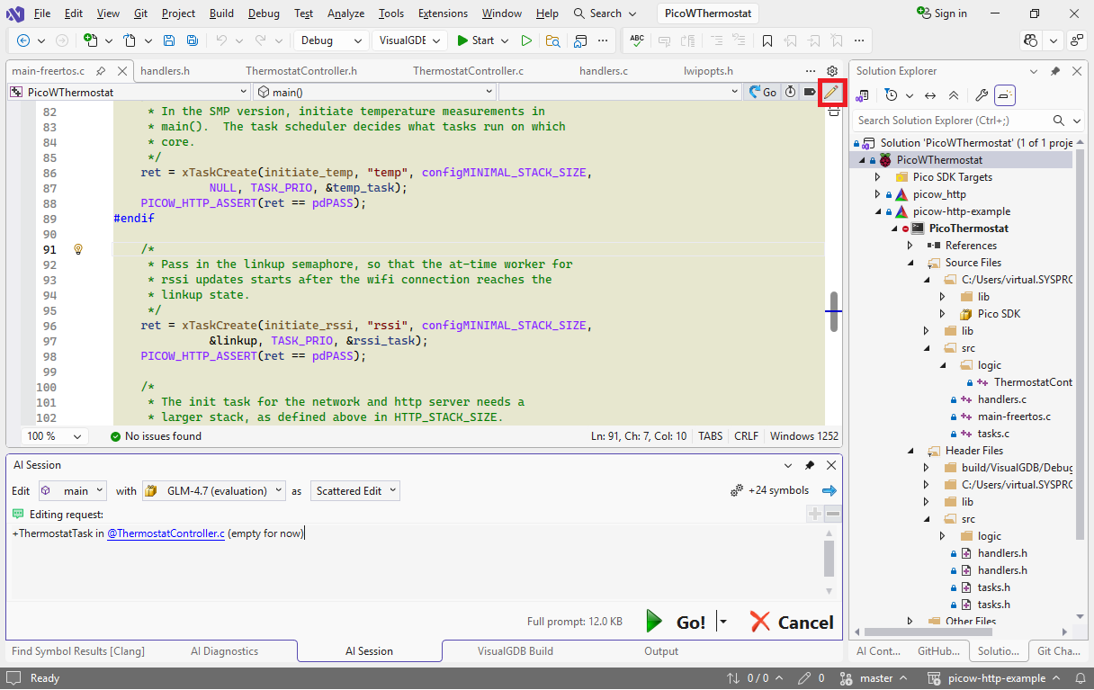The height and width of the screenshot is (690, 1094).
Task: Toggle pin status of main-freertos.c tab
Action: 101,71
